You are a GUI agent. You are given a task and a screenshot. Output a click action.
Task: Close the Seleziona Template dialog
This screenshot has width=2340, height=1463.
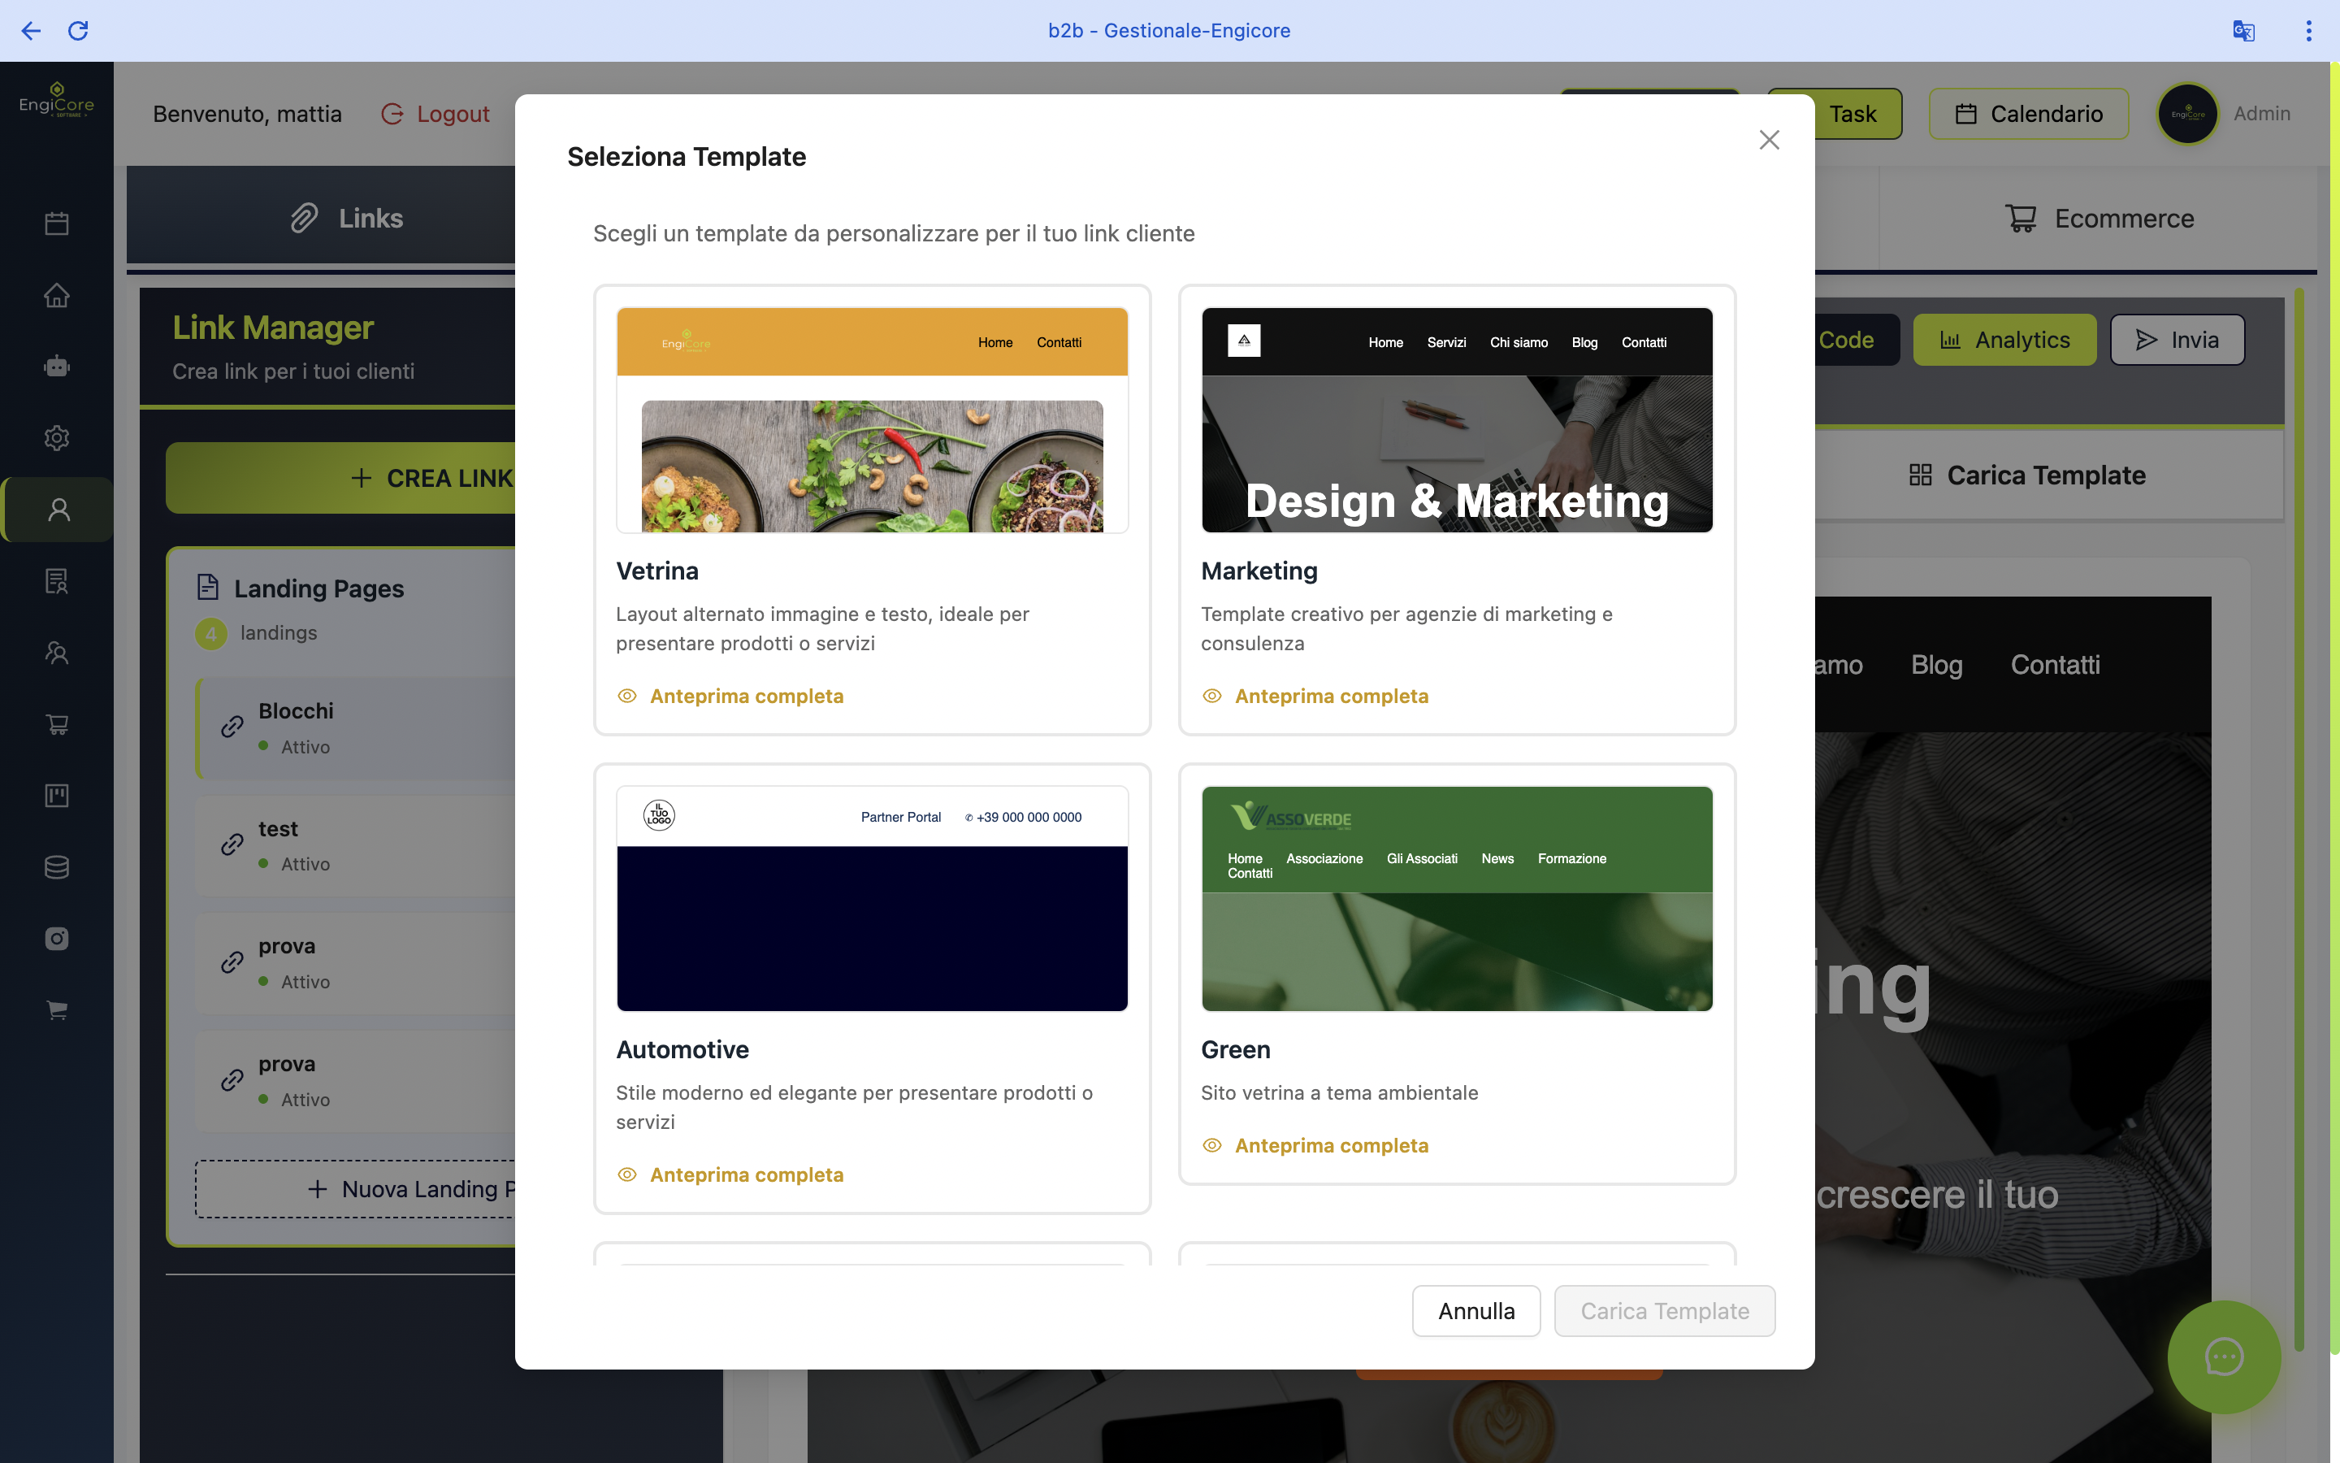click(x=1770, y=141)
